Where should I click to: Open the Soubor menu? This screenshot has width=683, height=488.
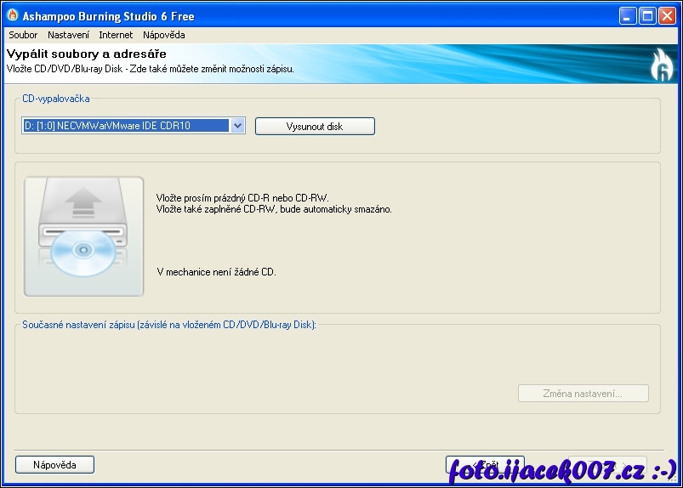(23, 35)
